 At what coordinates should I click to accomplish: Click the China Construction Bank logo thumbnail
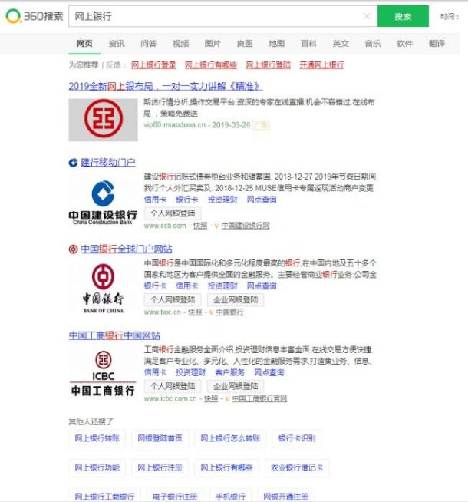coord(103,202)
